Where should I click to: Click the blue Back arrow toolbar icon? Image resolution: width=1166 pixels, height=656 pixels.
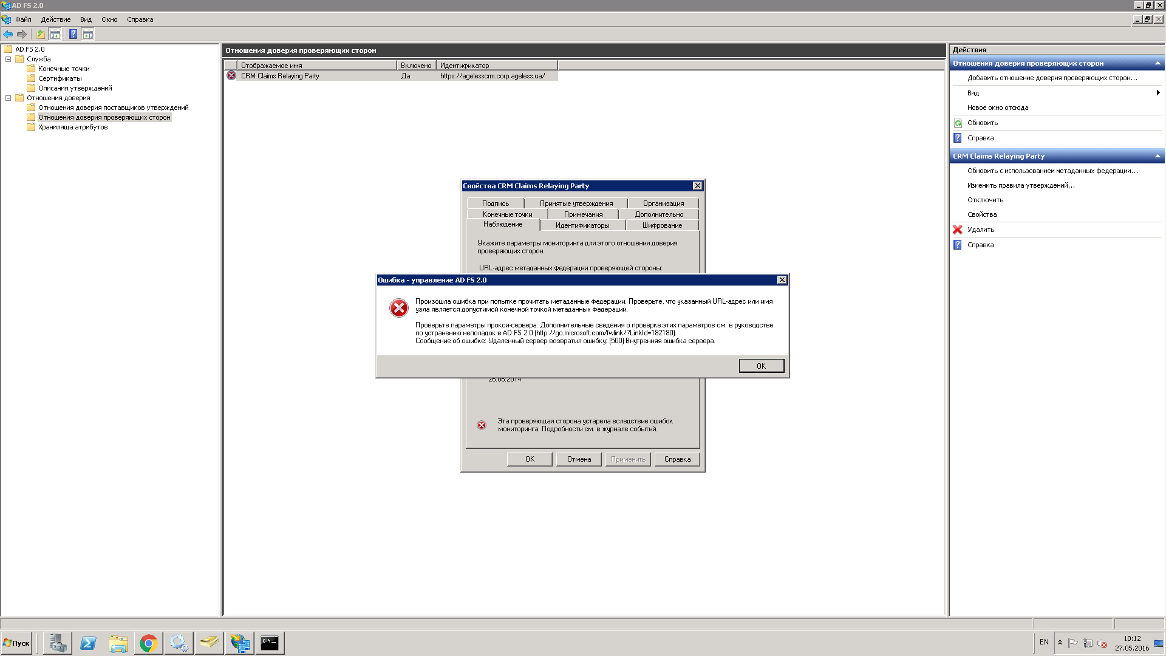(8, 35)
